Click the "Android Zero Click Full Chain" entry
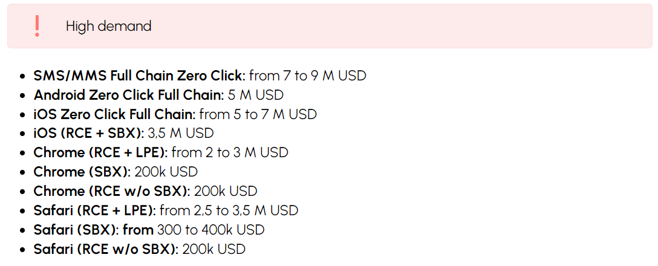 [128, 95]
